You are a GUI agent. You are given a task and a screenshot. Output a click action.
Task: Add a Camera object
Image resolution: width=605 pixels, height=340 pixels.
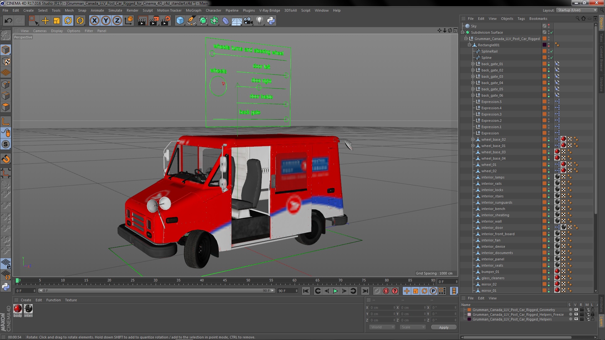point(248,21)
